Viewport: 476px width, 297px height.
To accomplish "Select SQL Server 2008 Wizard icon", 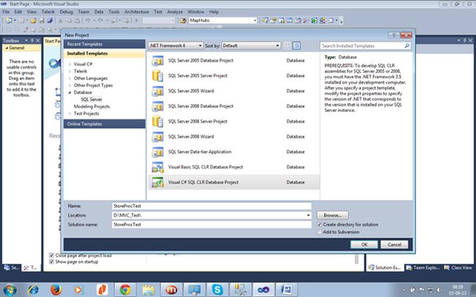I will pos(157,137).
